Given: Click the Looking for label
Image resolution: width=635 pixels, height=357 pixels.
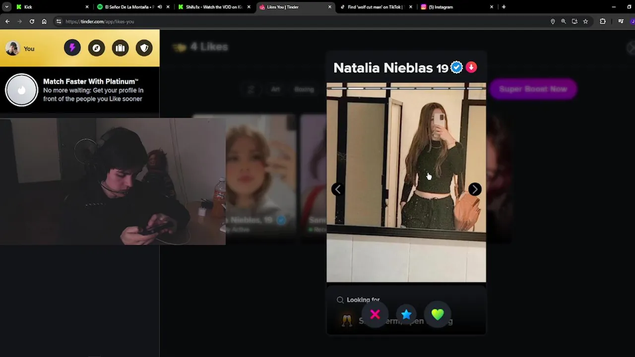Looking at the screenshot, I should (363, 300).
